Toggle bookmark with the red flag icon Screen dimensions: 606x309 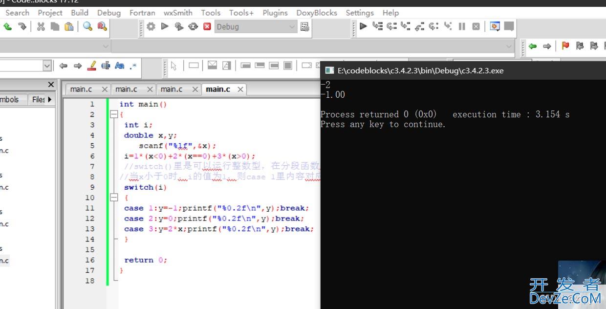[x=565, y=46]
